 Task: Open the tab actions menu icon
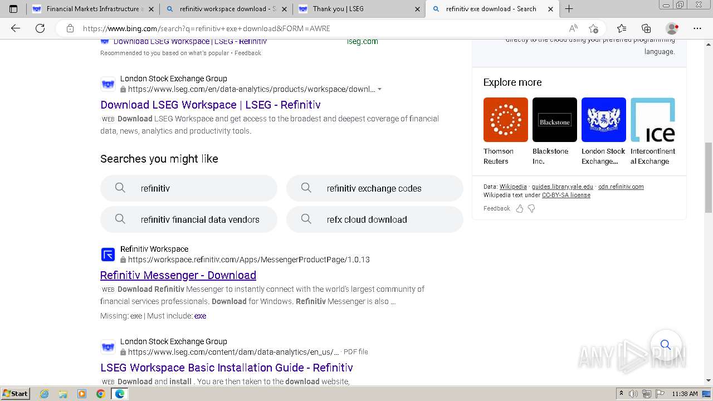click(x=13, y=9)
